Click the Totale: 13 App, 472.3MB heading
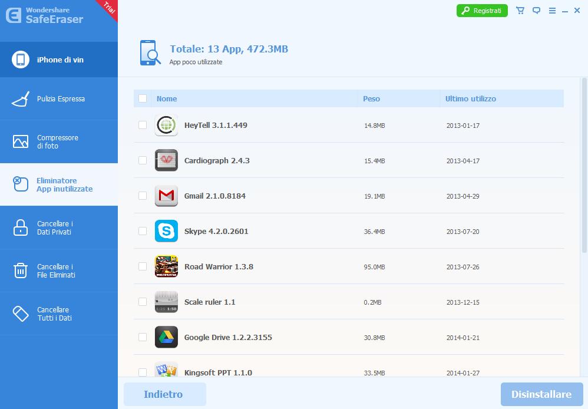The width and height of the screenshot is (588, 409). tap(229, 49)
